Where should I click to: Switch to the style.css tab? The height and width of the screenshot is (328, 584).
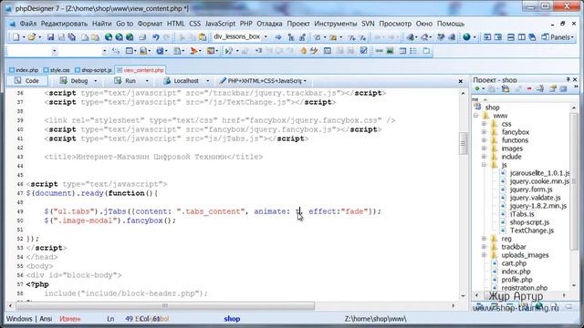tap(57, 70)
